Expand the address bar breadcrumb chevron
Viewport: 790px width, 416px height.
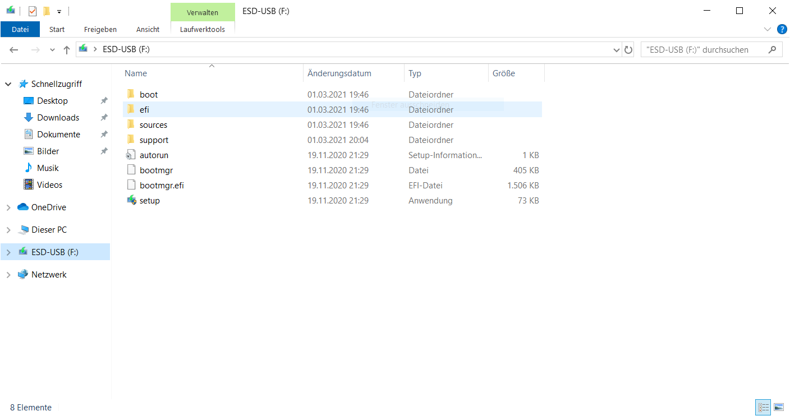coord(95,49)
